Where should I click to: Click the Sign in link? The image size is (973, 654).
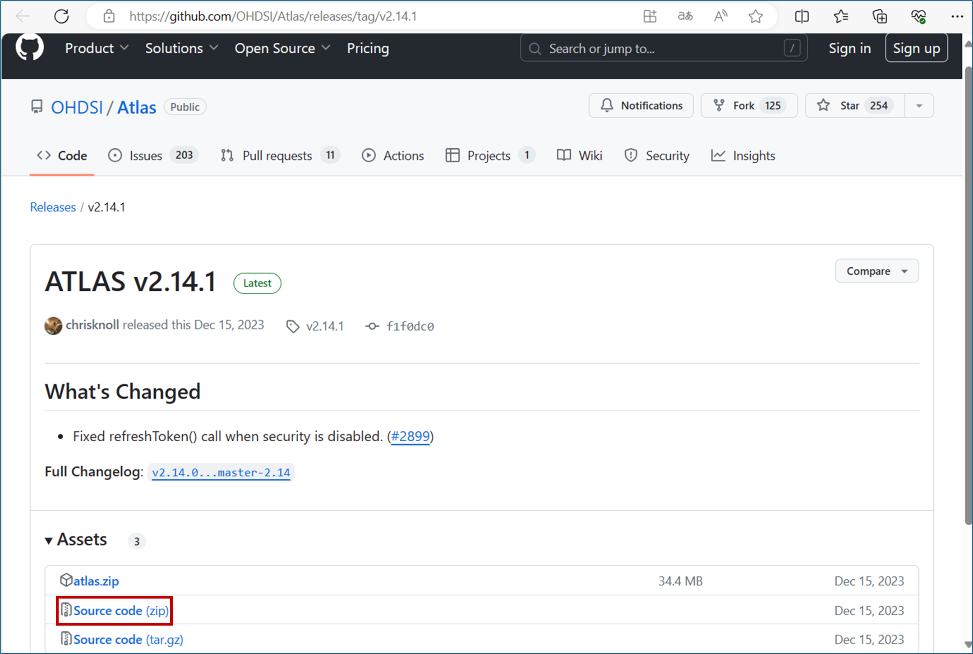849,48
